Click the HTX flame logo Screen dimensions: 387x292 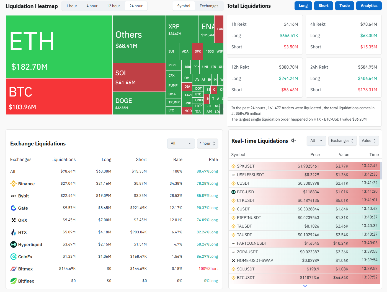pyautogui.click(x=13, y=232)
